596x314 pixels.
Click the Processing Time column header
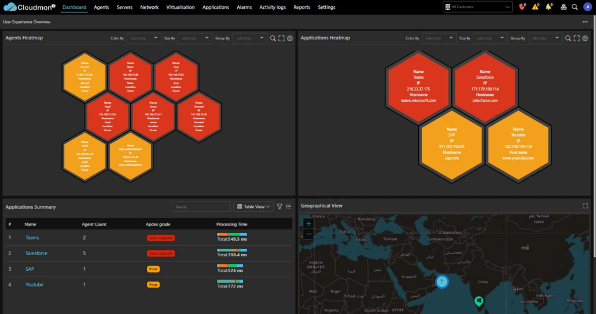click(x=232, y=224)
